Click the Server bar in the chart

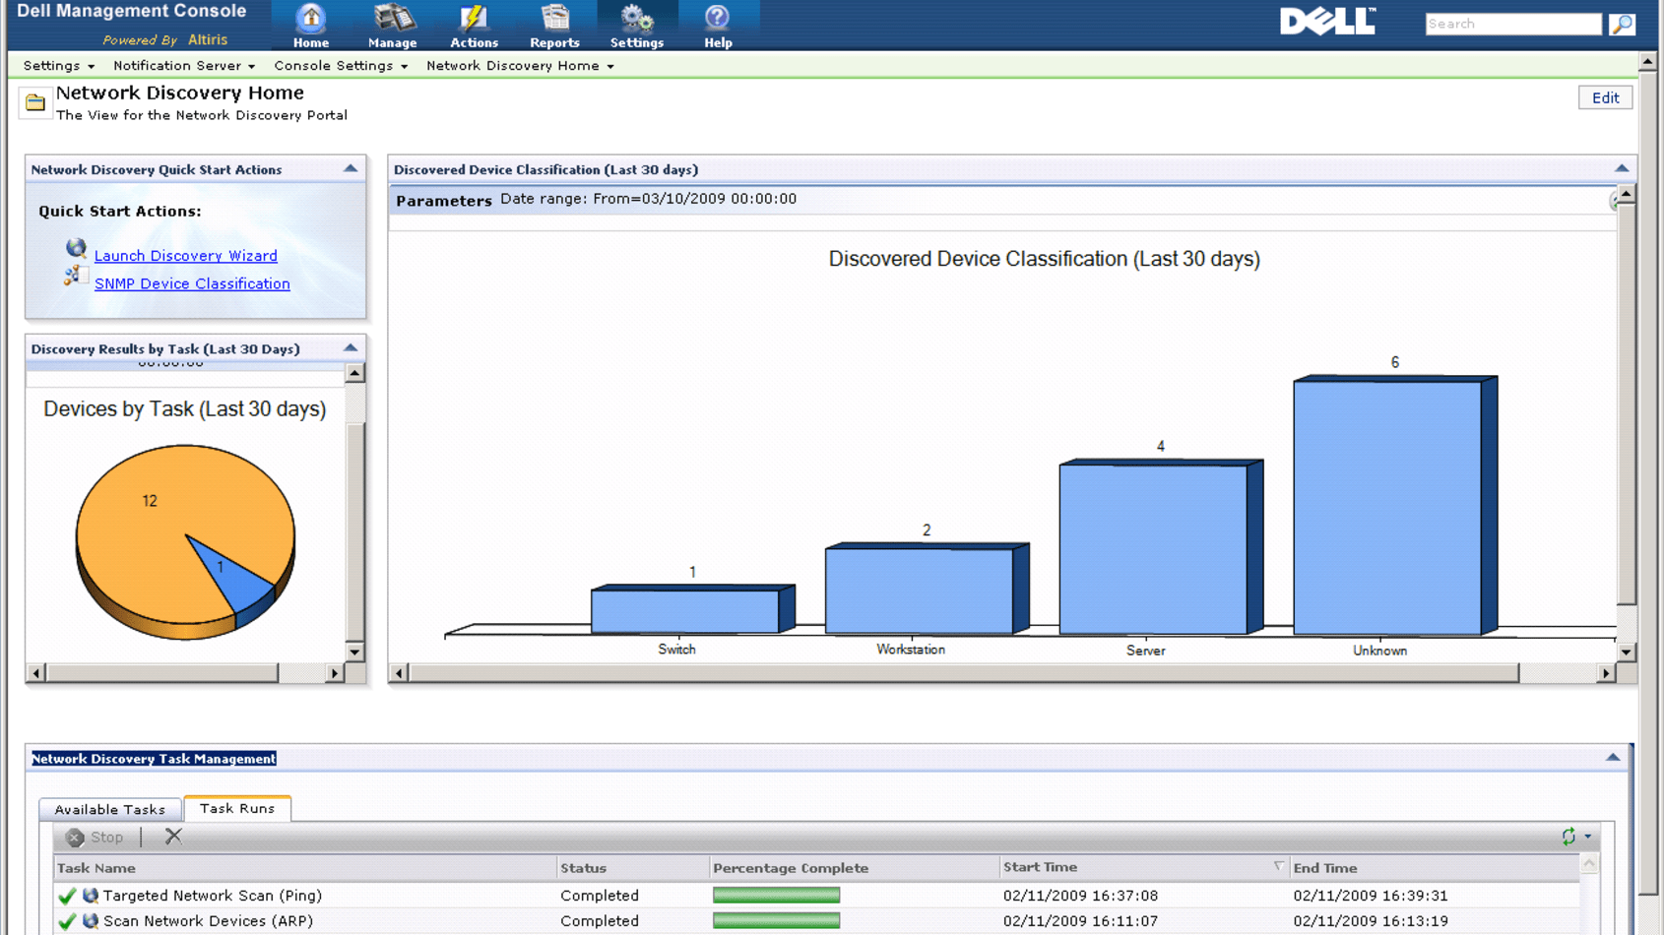(1153, 548)
